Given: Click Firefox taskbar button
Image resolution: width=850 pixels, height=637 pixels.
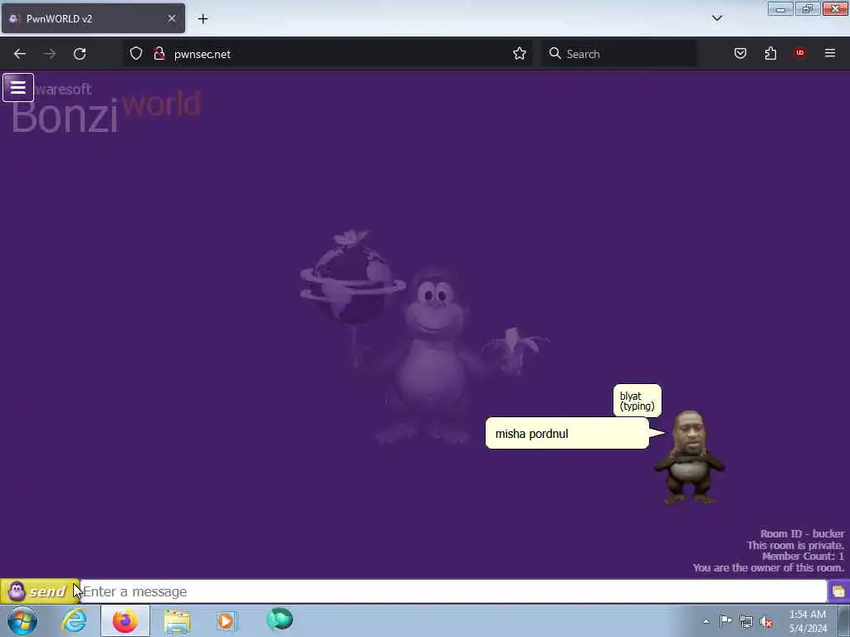Looking at the screenshot, I should [125, 620].
